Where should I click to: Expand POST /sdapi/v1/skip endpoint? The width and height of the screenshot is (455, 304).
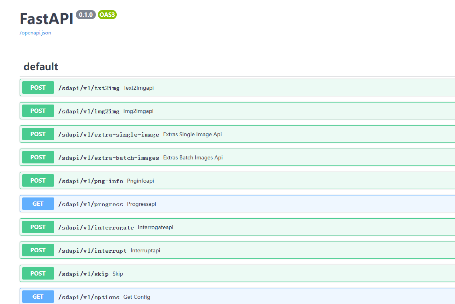click(x=238, y=273)
